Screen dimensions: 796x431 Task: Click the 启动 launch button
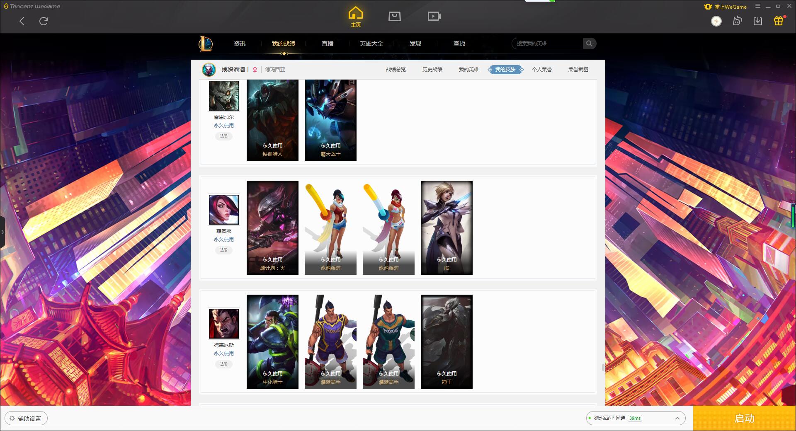[744, 418]
